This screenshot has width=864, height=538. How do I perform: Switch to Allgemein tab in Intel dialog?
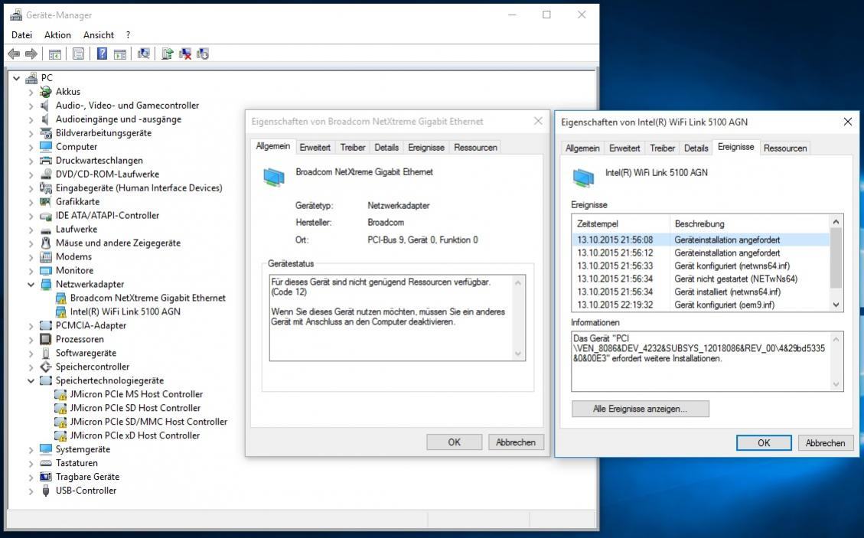pyautogui.click(x=582, y=148)
